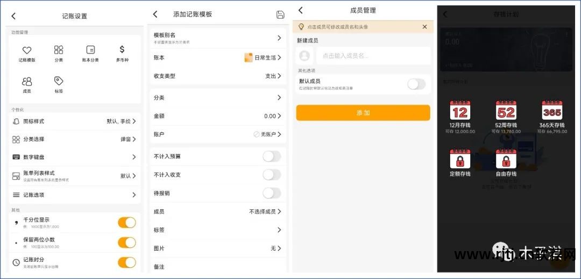Screen dimensions: 581x279
Task: Click the 备注 row
Action: point(218,267)
